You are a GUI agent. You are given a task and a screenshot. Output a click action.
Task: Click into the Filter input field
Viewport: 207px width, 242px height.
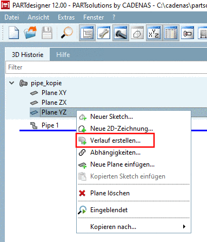106,67
